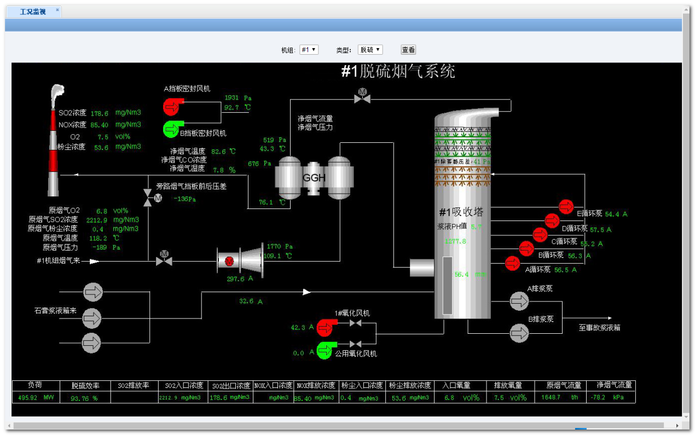The image size is (695, 435).
Task: Click the booster fan with 297.6 A reading
Action: tap(240, 262)
